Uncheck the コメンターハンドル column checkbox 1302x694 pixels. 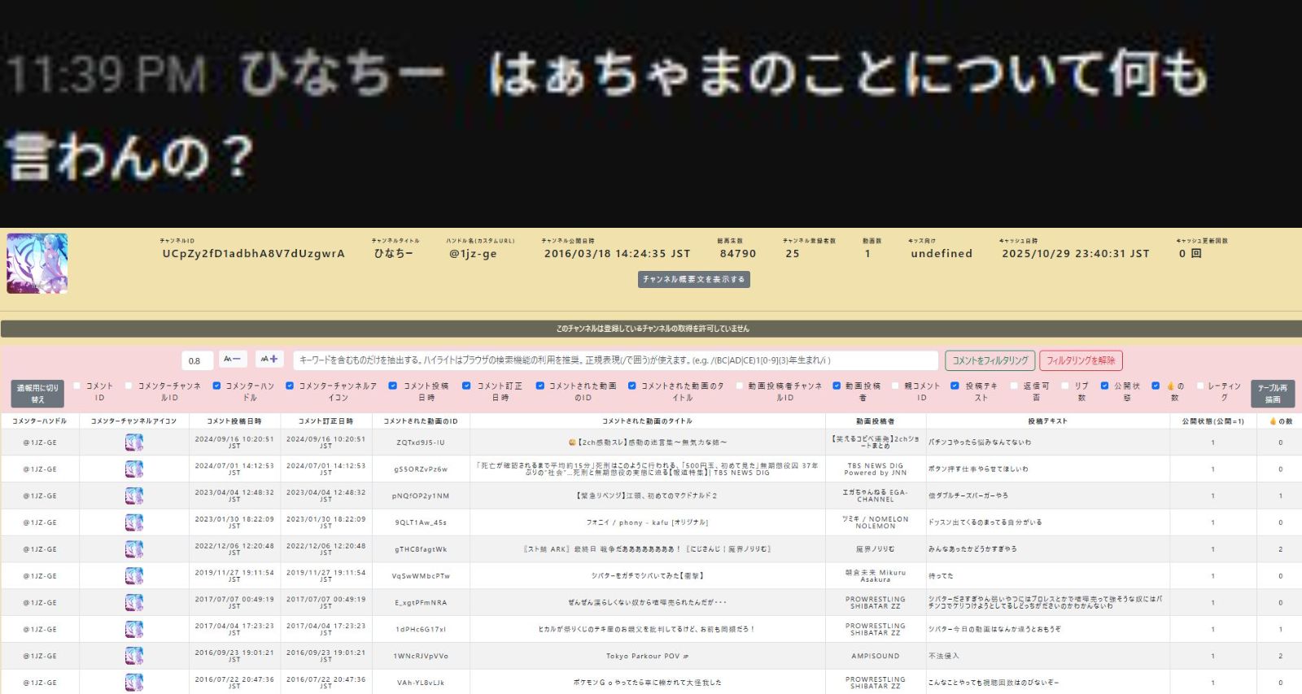[216, 386]
